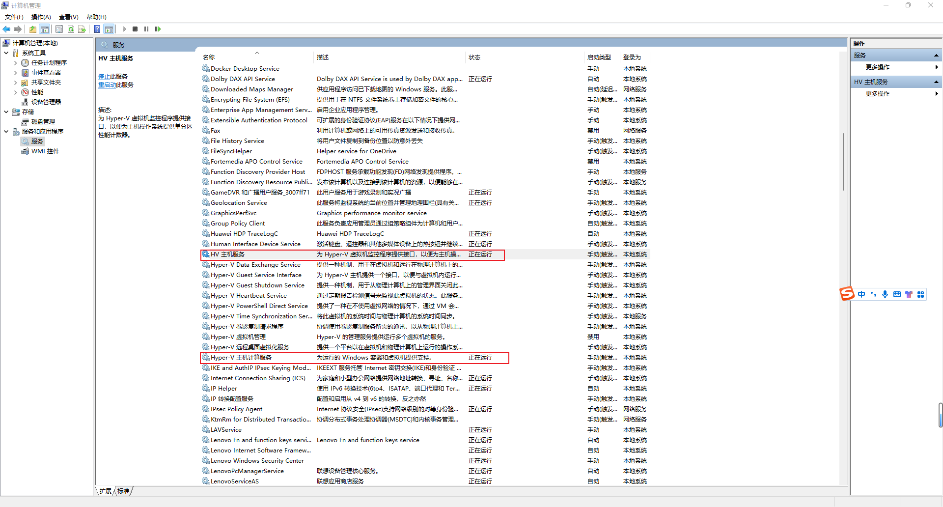Image resolution: width=943 pixels, height=507 pixels.
Task: Select the FileSyncHelper service row
Action: pos(425,151)
